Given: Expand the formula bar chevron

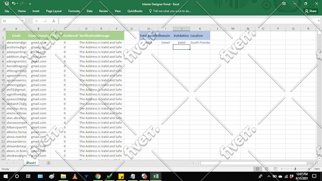Looking at the screenshot, I should 319,21.
